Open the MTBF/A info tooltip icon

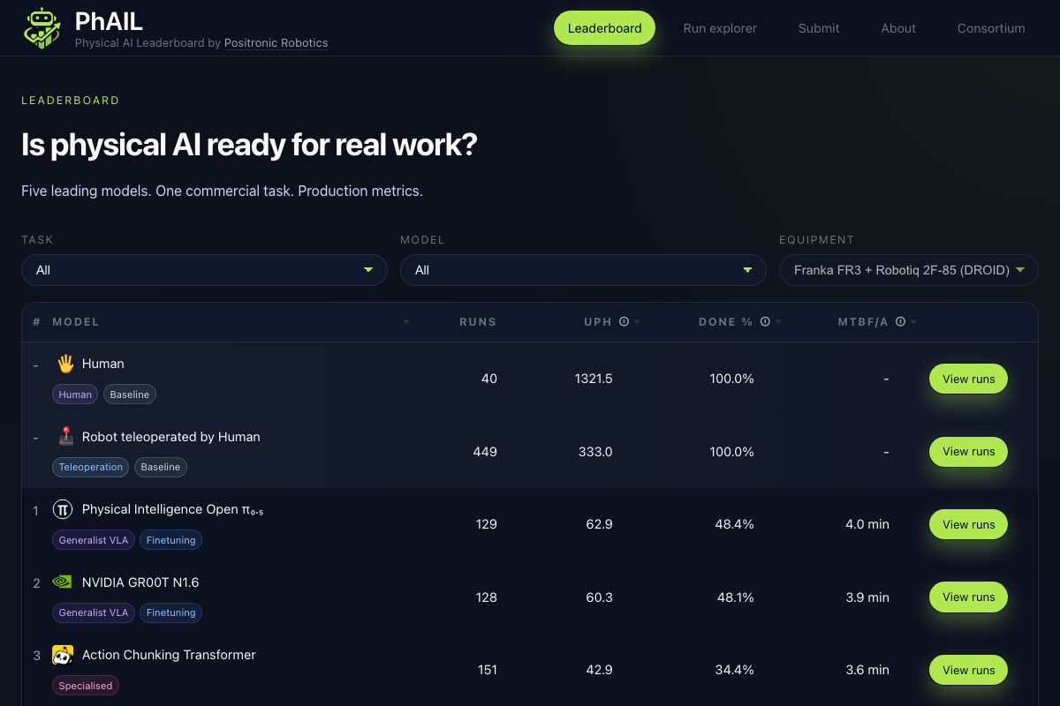[x=900, y=321]
